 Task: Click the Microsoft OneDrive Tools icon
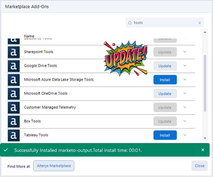point(14,94)
